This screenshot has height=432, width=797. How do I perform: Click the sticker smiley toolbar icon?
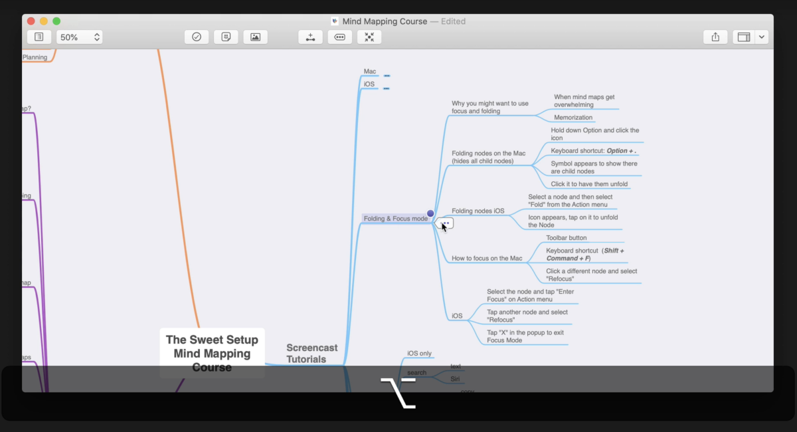click(x=226, y=37)
